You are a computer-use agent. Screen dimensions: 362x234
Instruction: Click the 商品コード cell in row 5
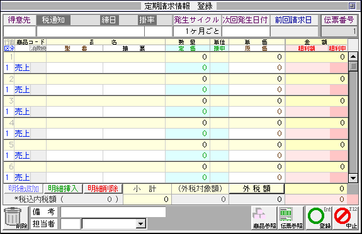click(x=30, y=145)
